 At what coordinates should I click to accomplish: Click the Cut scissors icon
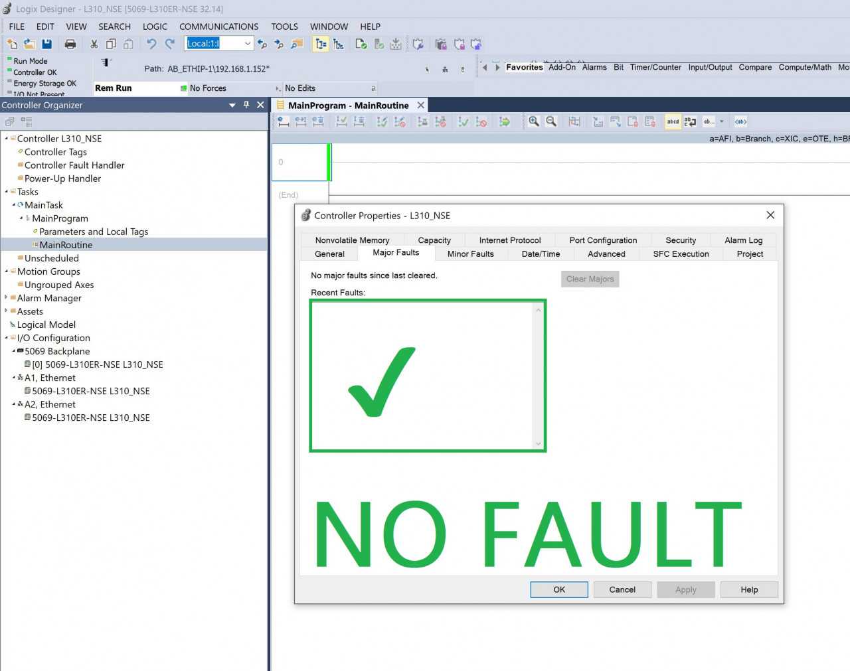click(x=94, y=44)
